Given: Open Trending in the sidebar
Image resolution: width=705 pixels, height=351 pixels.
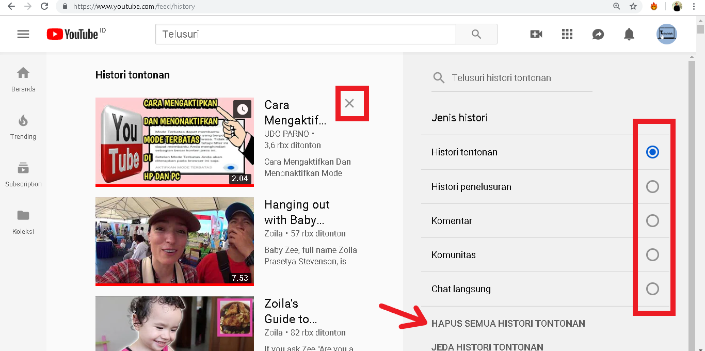Looking at the screenshot, I should pyautogui.click(x=23, y=127).
